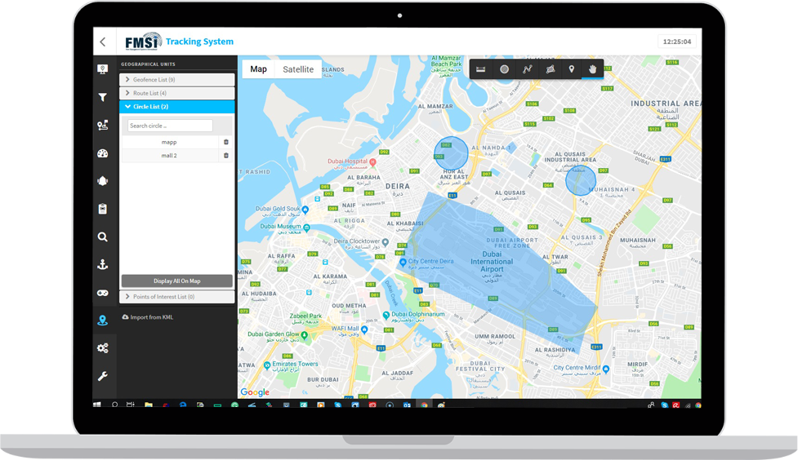Click the Deira Clocktower map marker
This screenshot has width=798, height=460.
coord(386,242)
